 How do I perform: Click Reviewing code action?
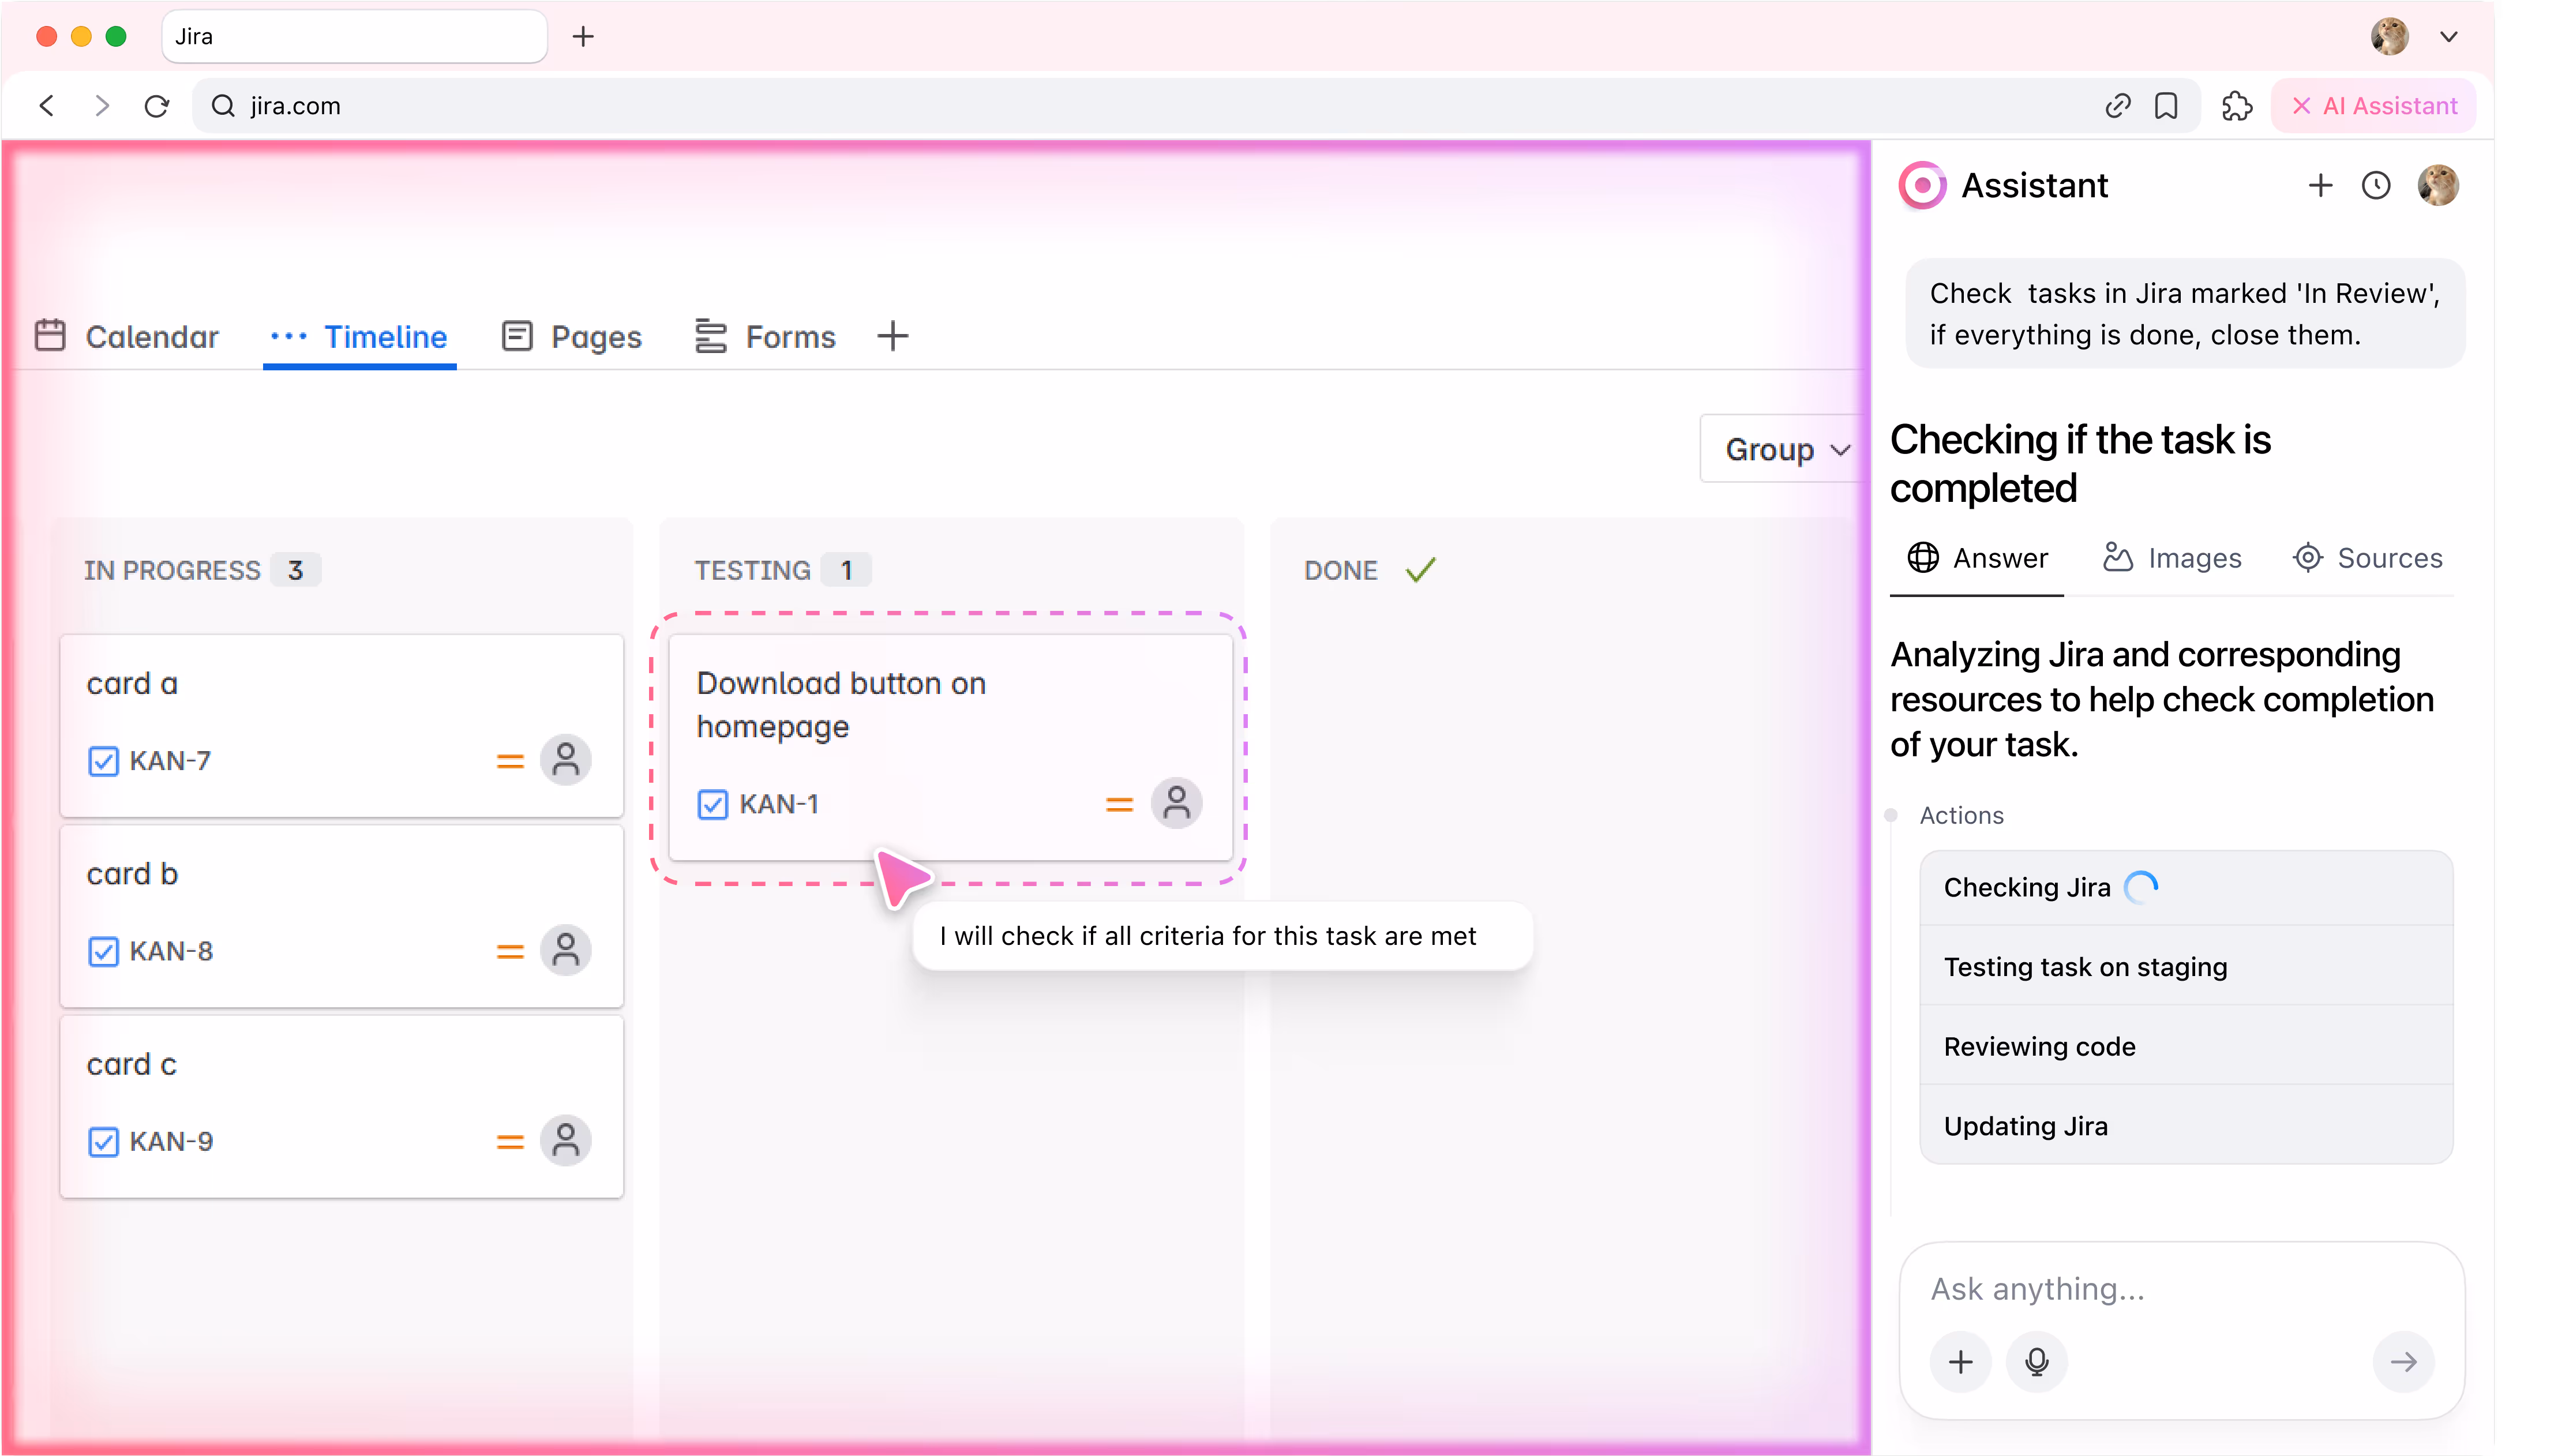point(2185,1047)
